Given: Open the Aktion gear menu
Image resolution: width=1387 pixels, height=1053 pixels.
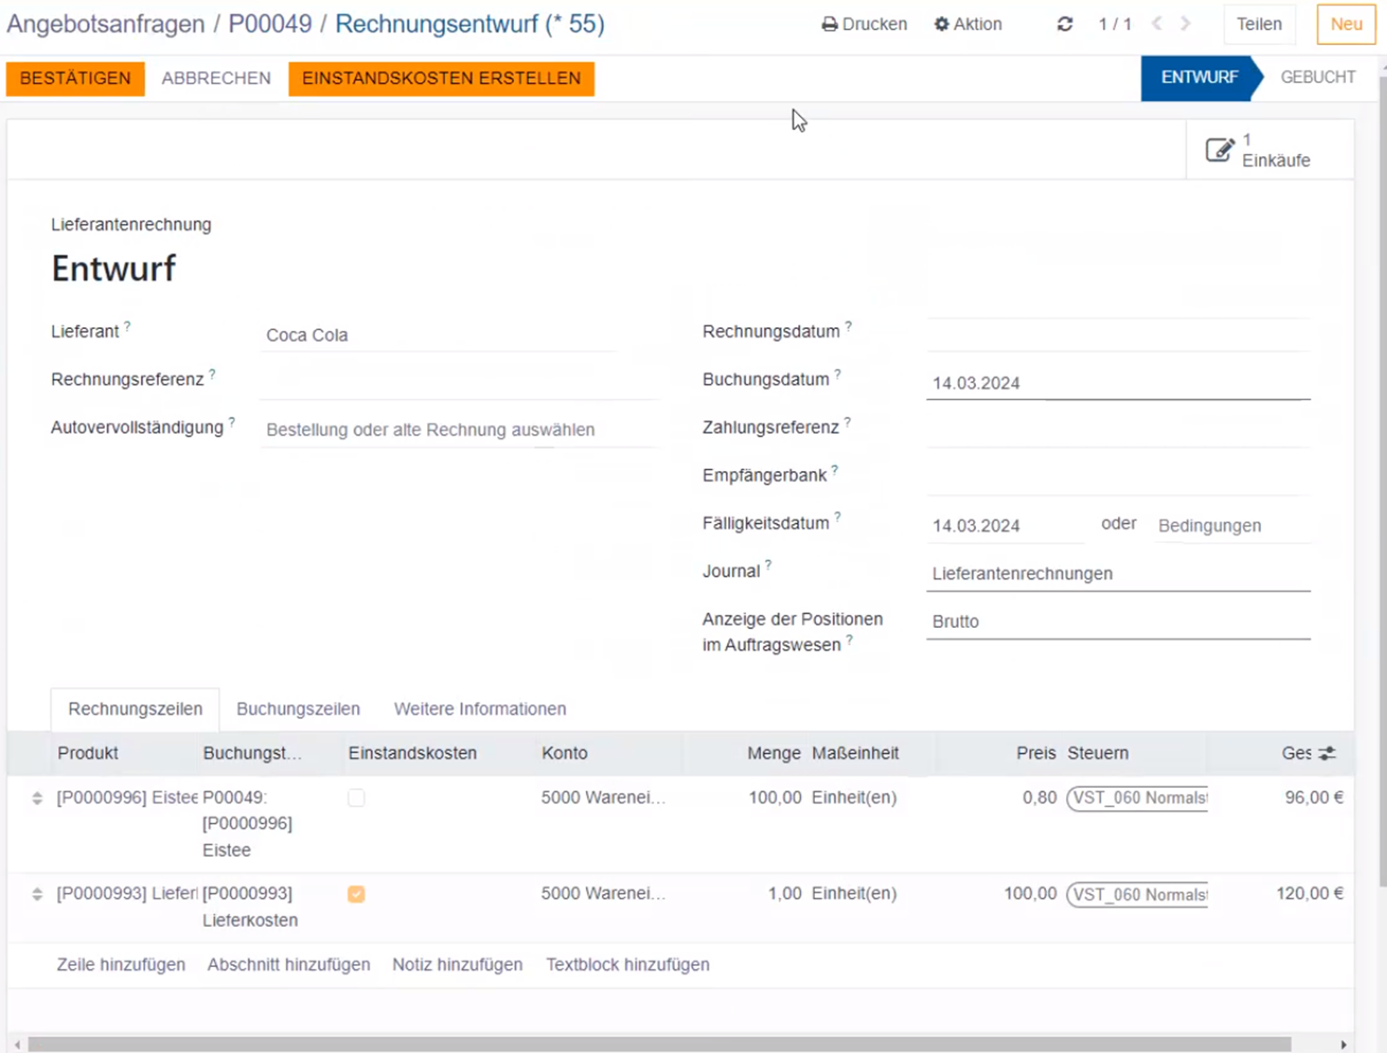Looking at the screenshot, I should coord(968,24).
